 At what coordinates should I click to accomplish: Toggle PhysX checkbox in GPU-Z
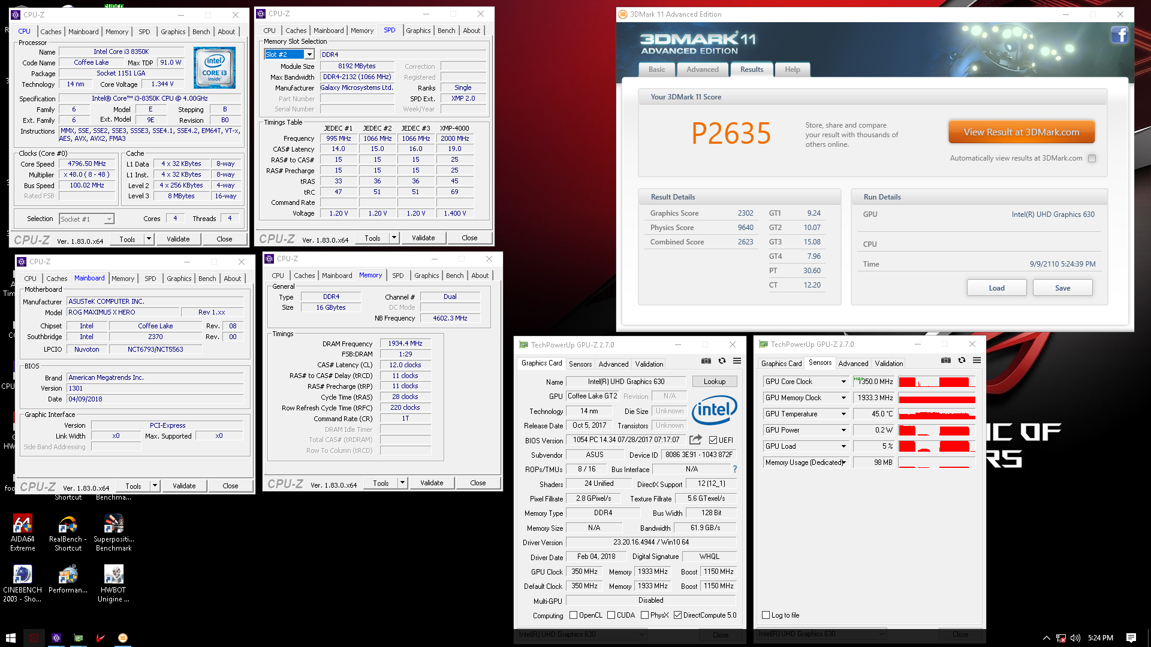(644, 615)
